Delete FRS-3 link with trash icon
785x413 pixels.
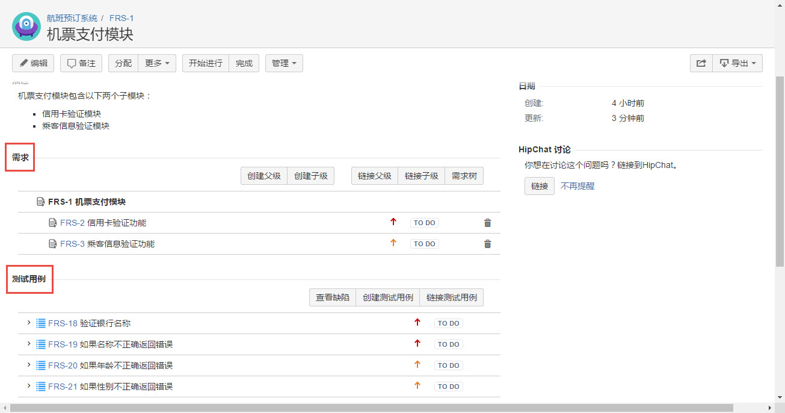click(487, 244)
